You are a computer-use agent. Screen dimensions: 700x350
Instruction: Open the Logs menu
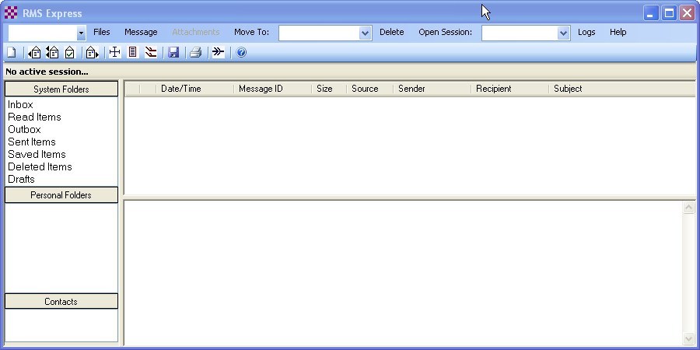tap(586, 32)
